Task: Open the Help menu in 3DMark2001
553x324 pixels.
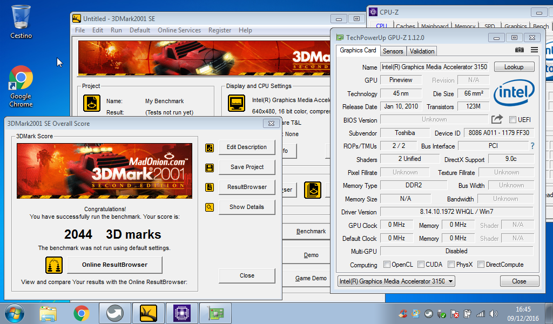Action: coord(246,30)
